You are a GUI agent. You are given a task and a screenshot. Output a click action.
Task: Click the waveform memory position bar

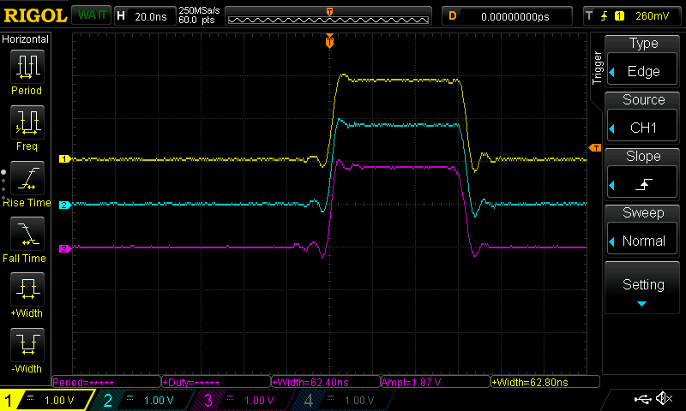point(330,16)
